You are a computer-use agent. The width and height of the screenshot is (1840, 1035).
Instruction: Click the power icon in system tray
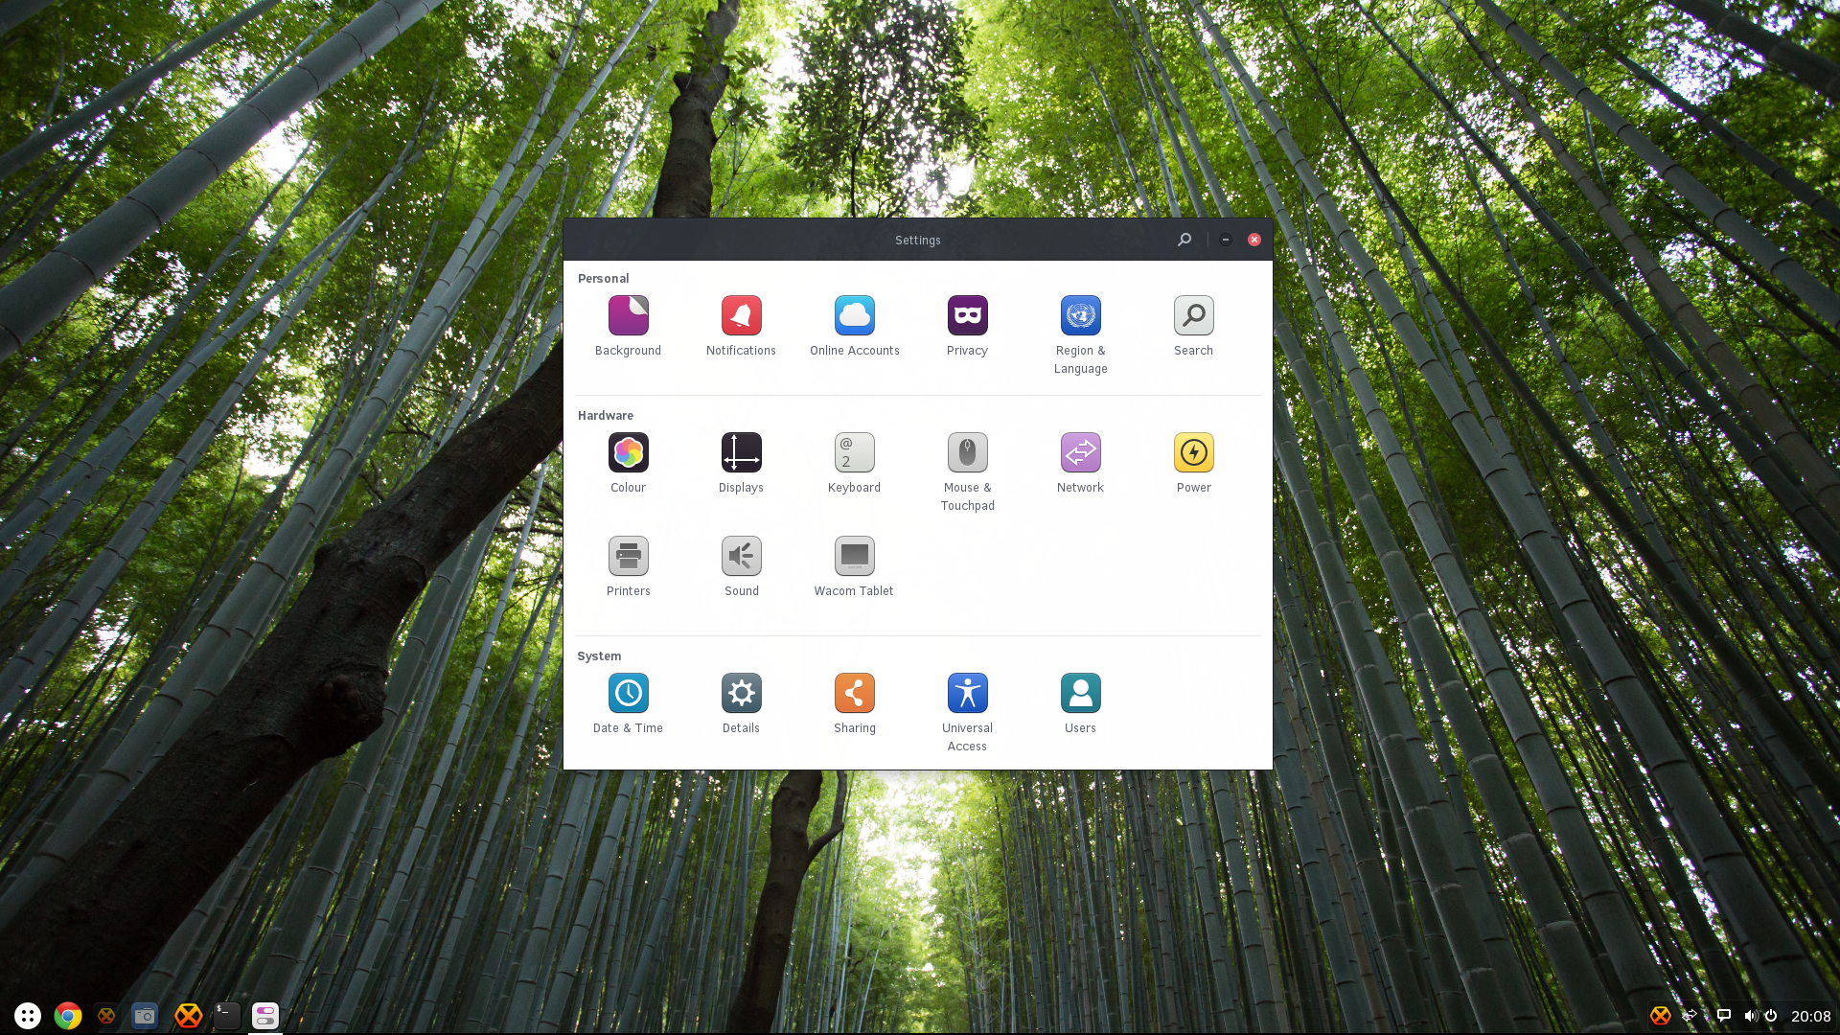click(1771, 1016)
